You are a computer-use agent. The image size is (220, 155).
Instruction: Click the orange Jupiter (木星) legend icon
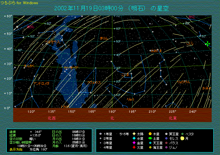tap(150, 134)
